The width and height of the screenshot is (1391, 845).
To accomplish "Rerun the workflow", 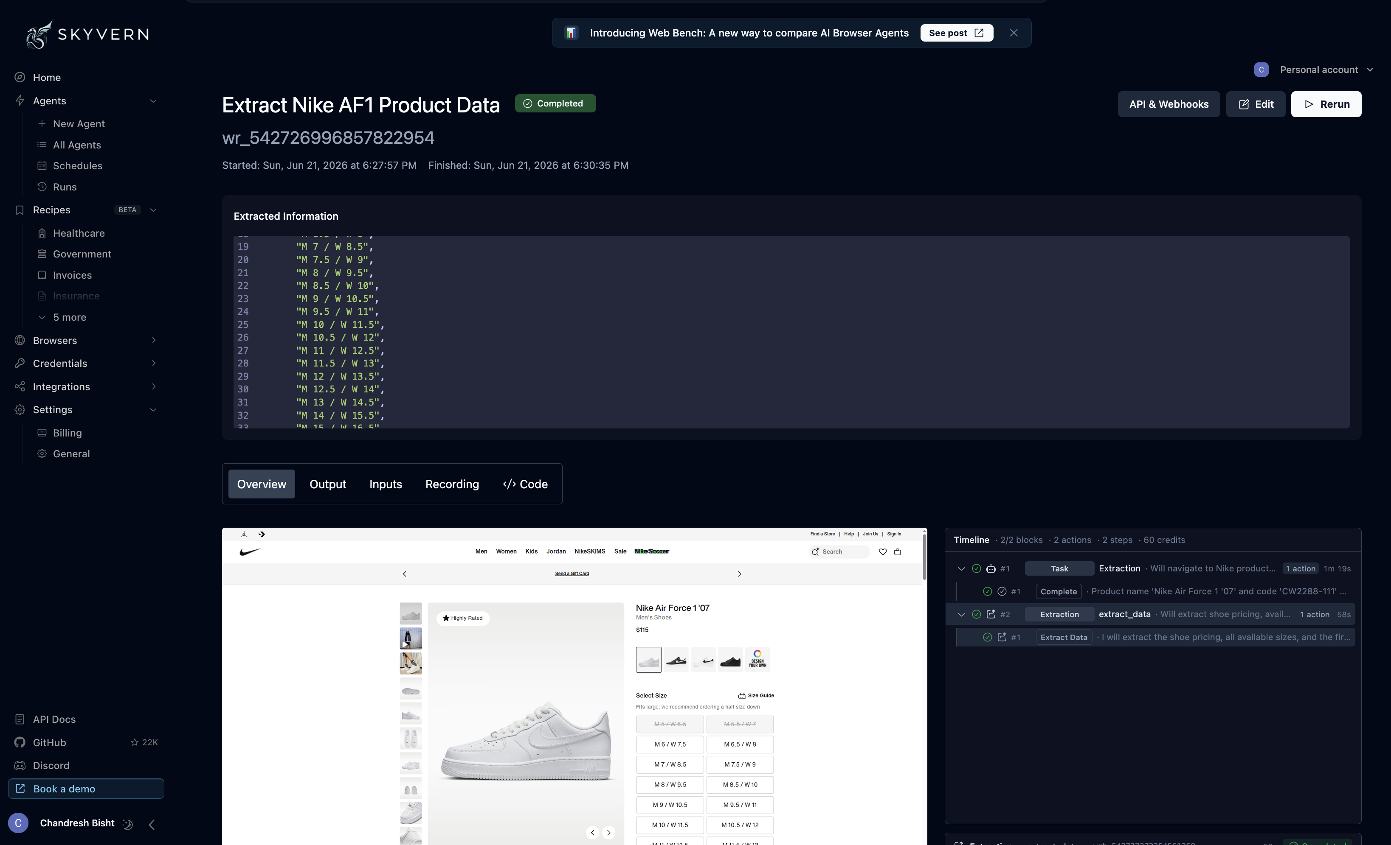I will pyautogui.click(x=1326, y=104).
